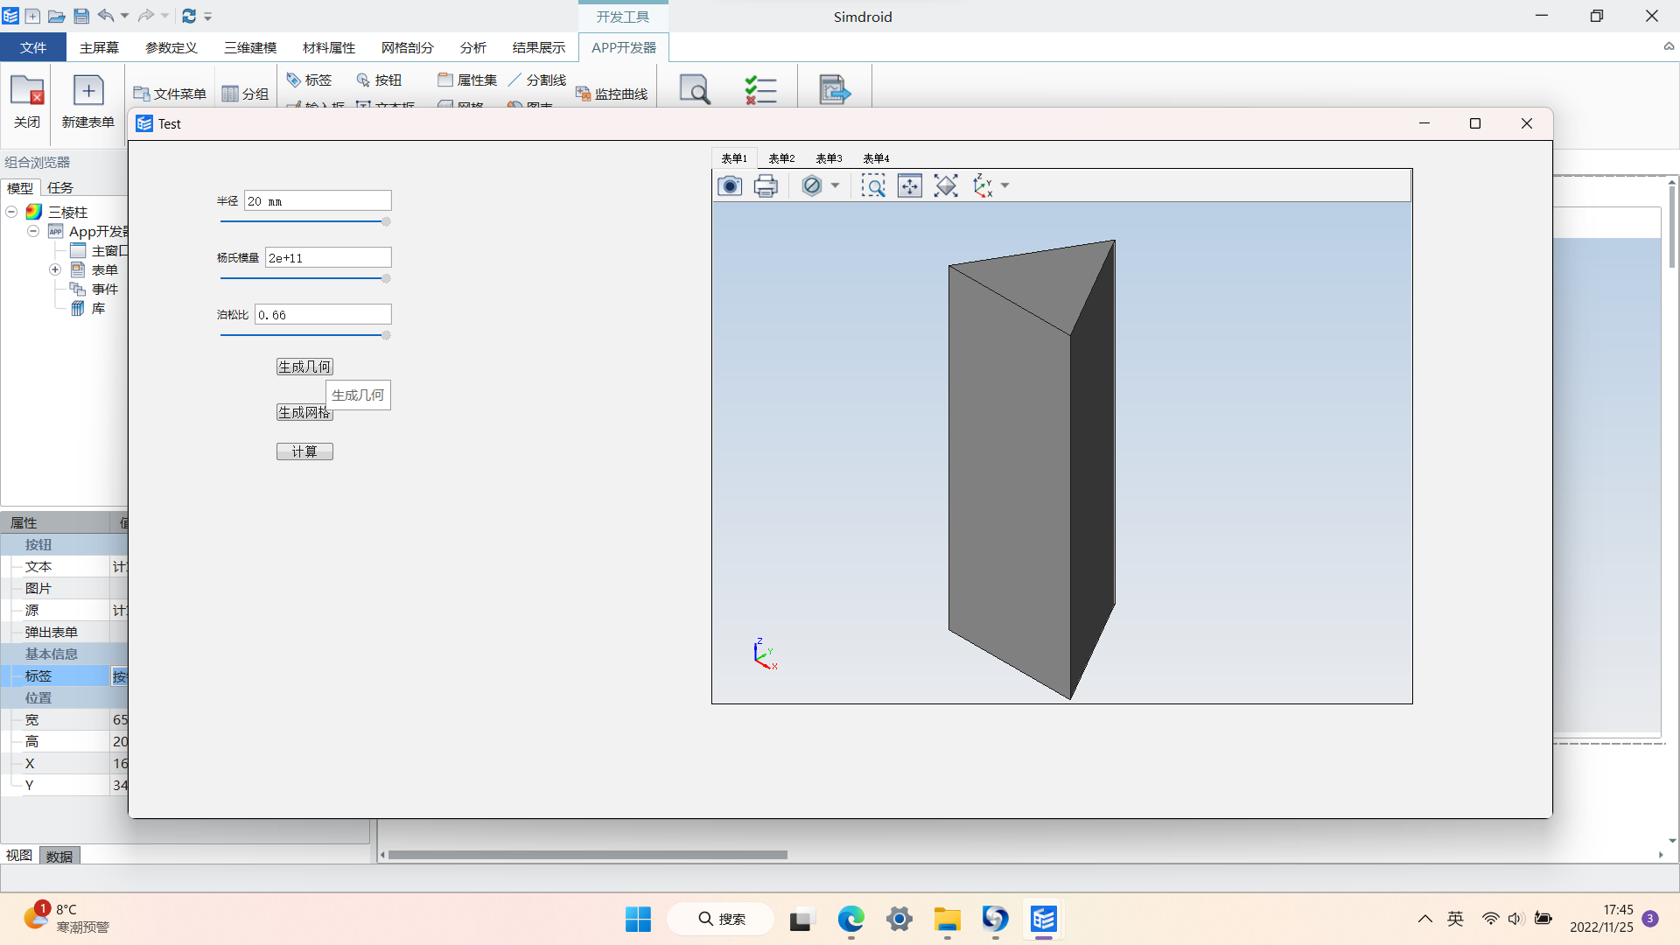Take a viewport screenshot with camera icon
The width and height of the screenshot is (1680, 945).
click(730, 185)
